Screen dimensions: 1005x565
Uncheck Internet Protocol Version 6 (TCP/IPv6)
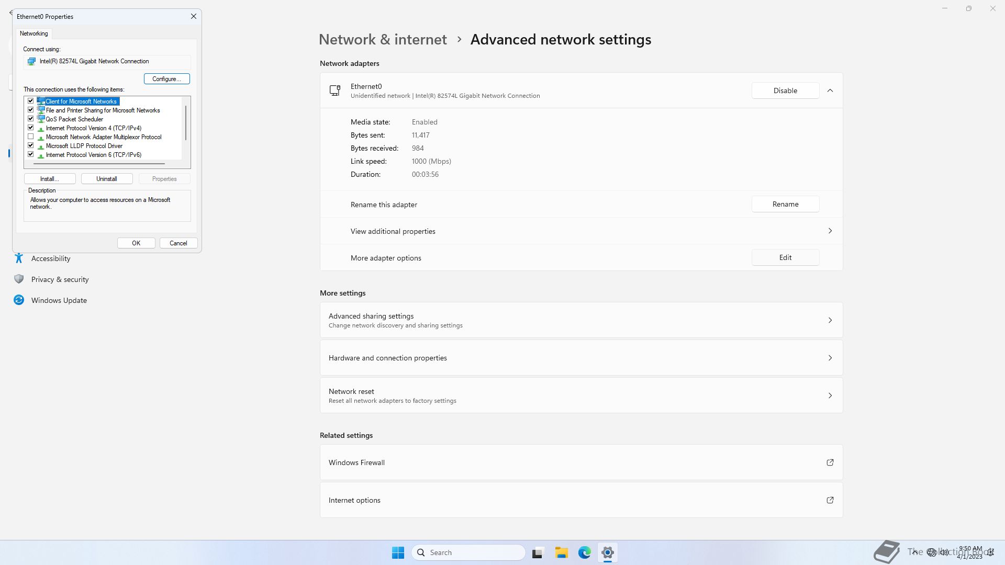point(31,154)
